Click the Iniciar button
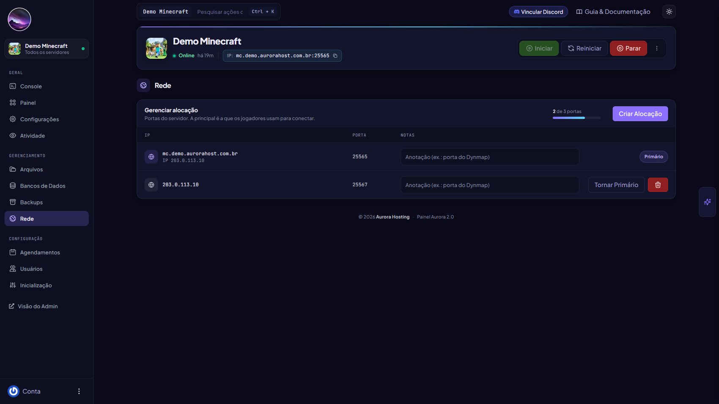719x404 pixels. [539, 48]
